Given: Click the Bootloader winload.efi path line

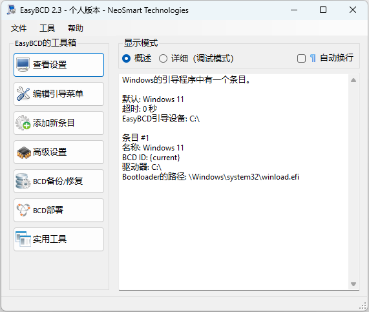Looking at the screenshot, I should click(211, 176).
